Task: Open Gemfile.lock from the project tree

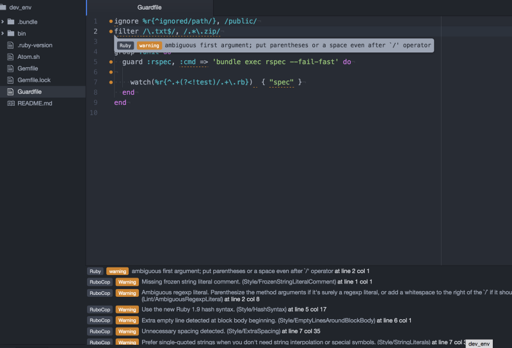Action: pos(34,80)
